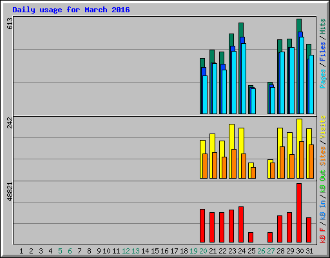Click the 613 y-axis value
330x258 pixels.
pos(10,23)
